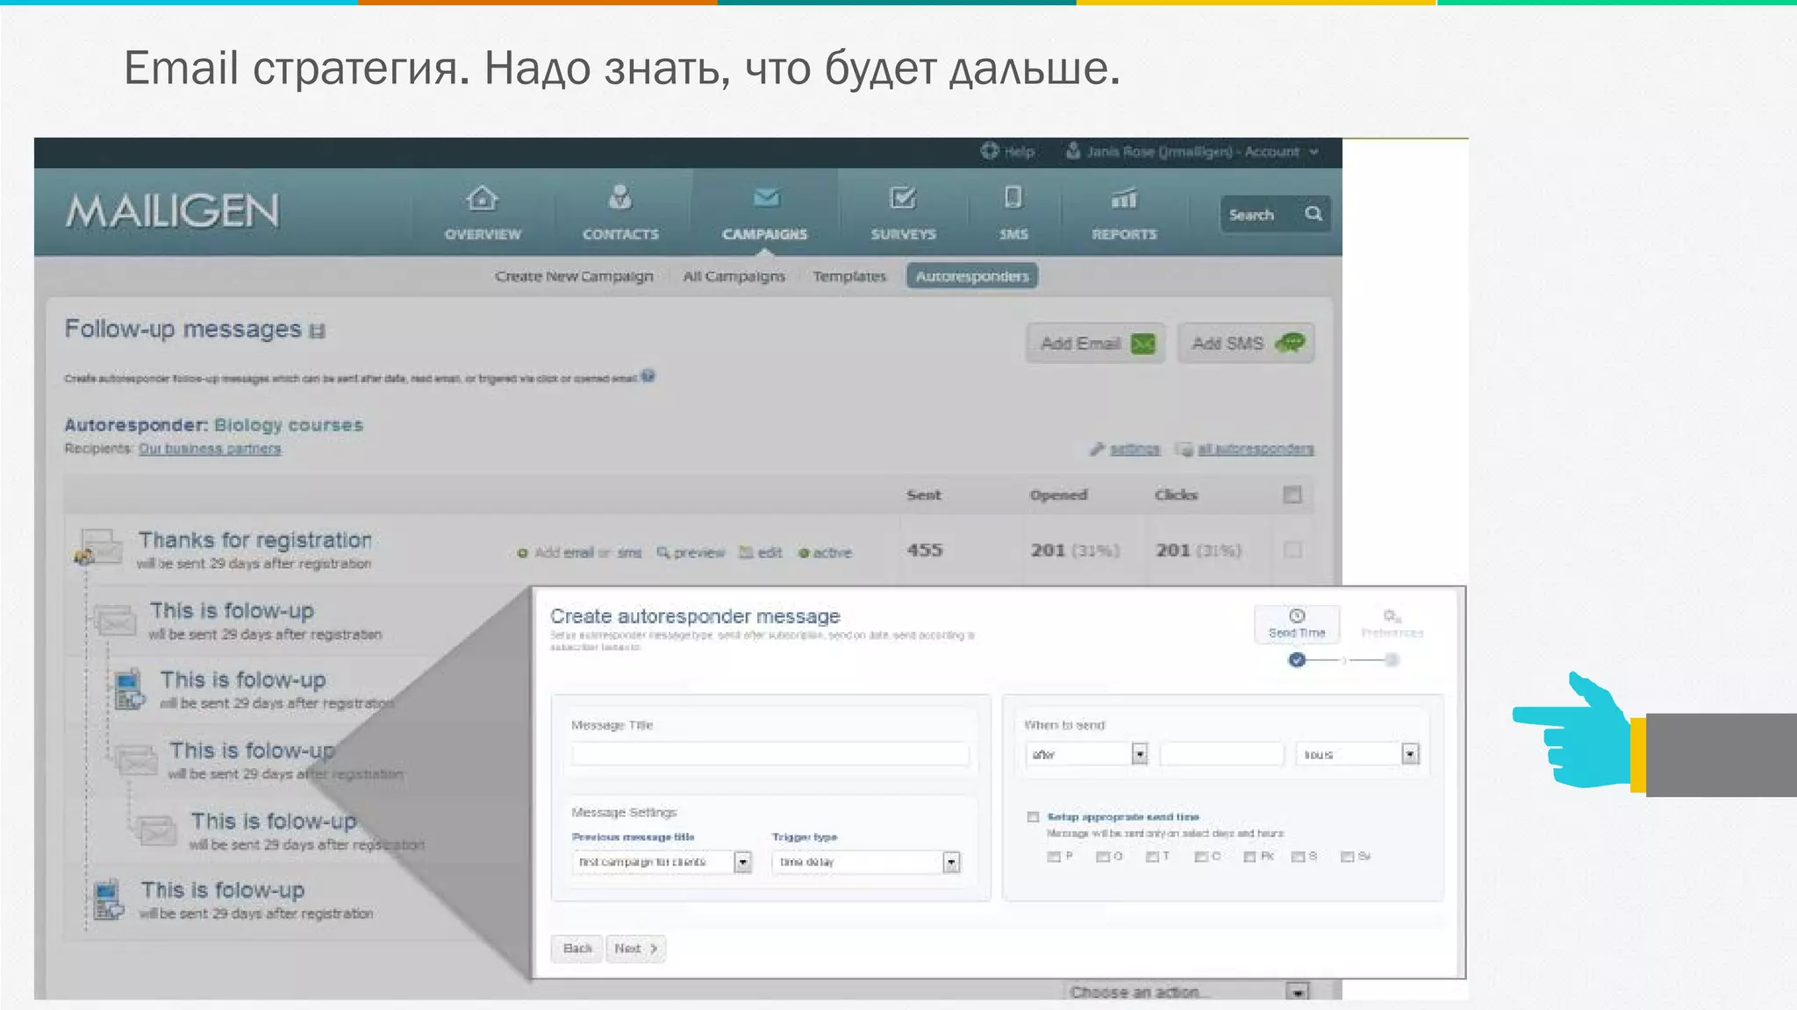This screenshot has width=1797, height=1010.
Task: Check the O day checkbox
Action: [1102, 857]
